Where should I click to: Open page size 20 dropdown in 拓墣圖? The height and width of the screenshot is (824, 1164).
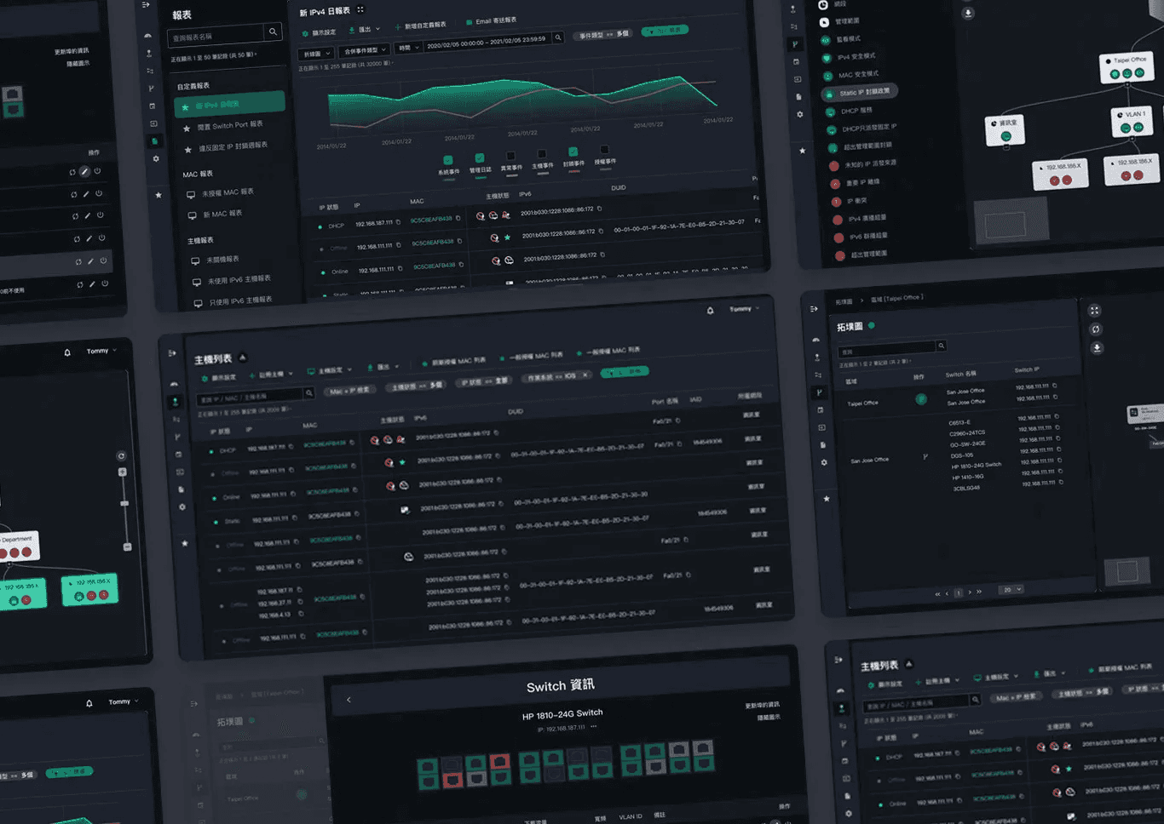pos(1011,590)
